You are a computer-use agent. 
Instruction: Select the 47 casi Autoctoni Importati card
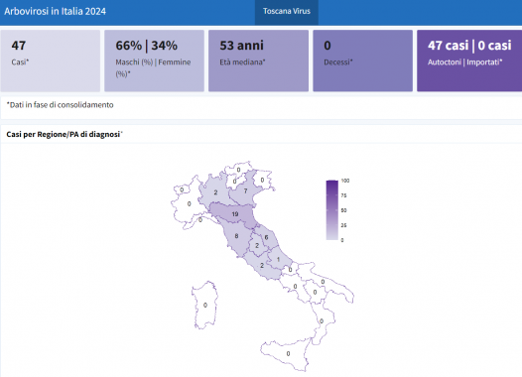[x=469, y=61]
